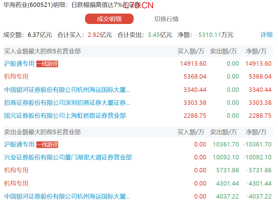The height and width of the screenshot is (208, 278).
Task: Switch to the 切换行情 tab
Action: pos(166,19)
